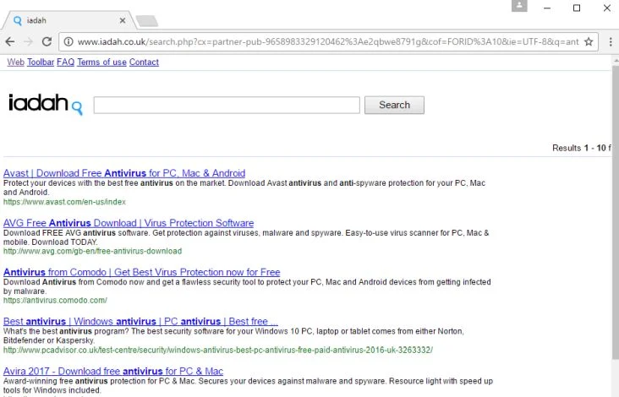The image size is (619, 397).
Task: Open the Toolbar link
Action: [x=41, y=62]
